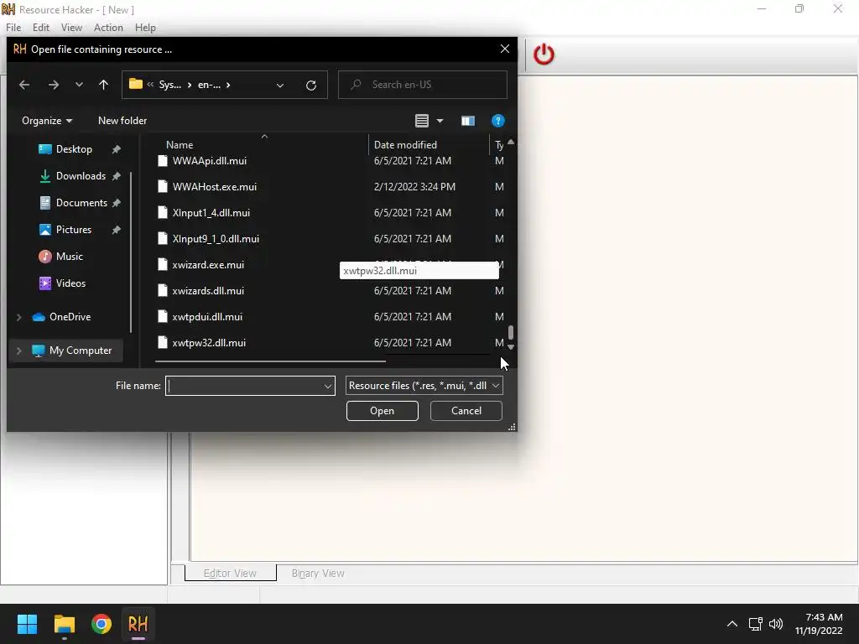Image resolution: width=859 pixels, height=644 pixels.
Task: Select file XInput9_1_0.dll.mui
Action: tap(216, 239)
